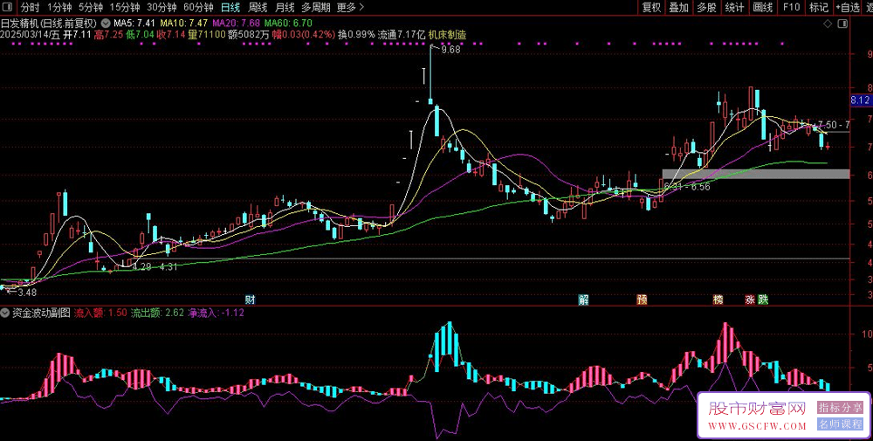Image resolution: width=873 pixels, height=441 pixels.
Task: Open the 财 event marker on chart
Action: pyautogui.click(x=250, y=300)
